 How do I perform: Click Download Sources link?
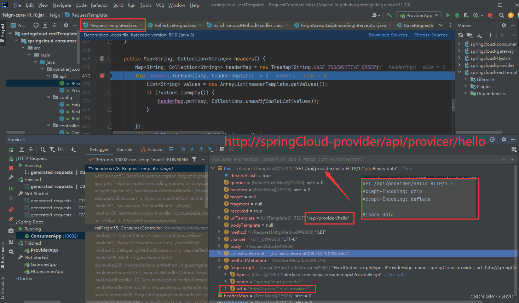point(388,35)
